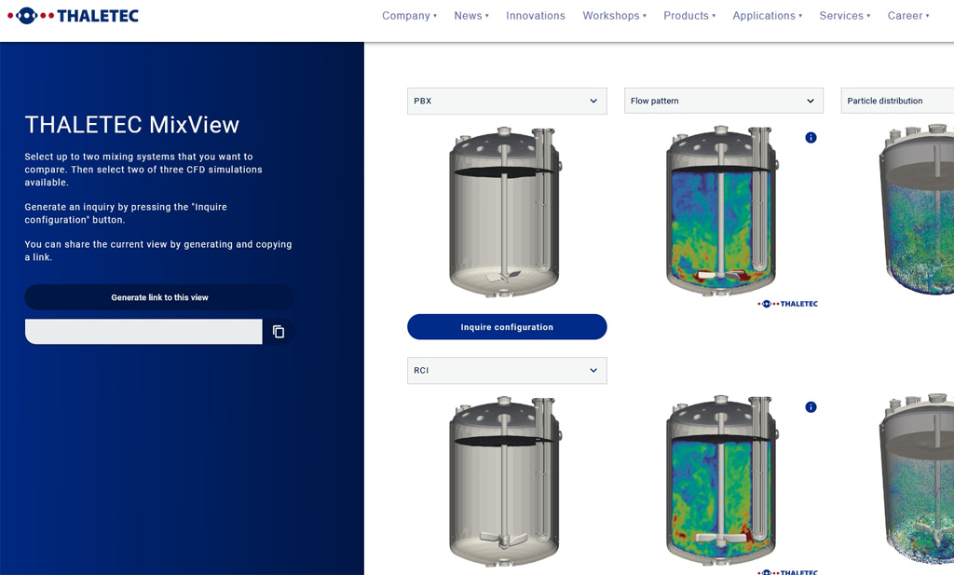954x575 pixels.
Task: Open info icon beside RCI flow pattern
Action: pyautogui.click(x=811, y=407)
